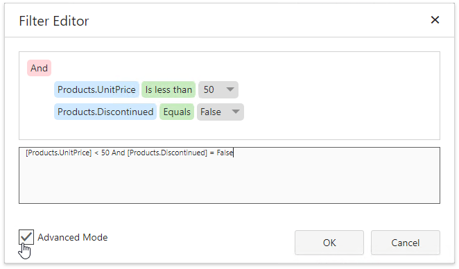Expand the arrow beside value 50

(x=230, y=89)
